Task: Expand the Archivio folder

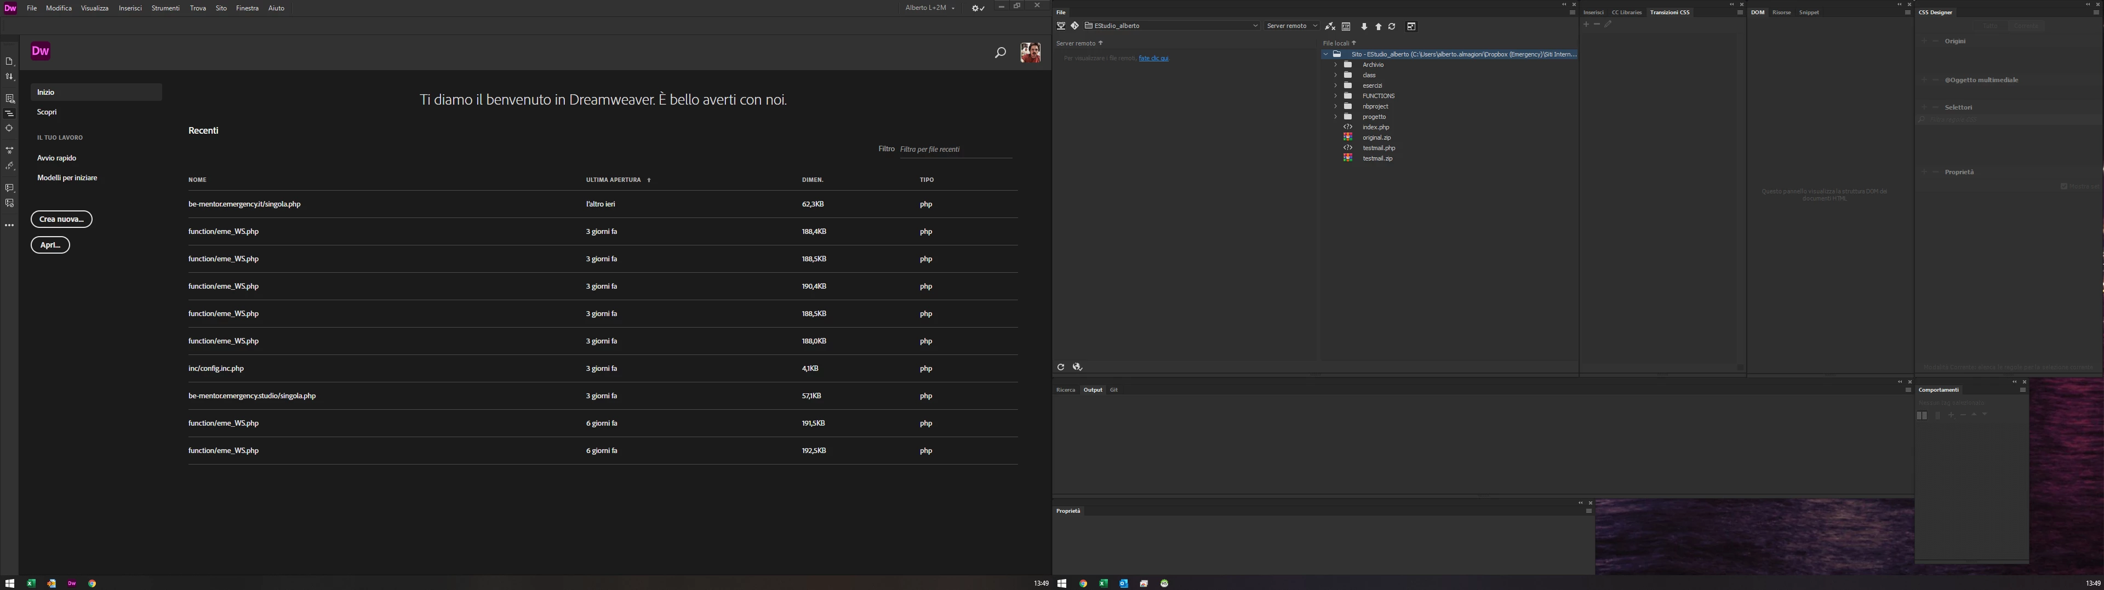Action: click(x=1336, y=65)
